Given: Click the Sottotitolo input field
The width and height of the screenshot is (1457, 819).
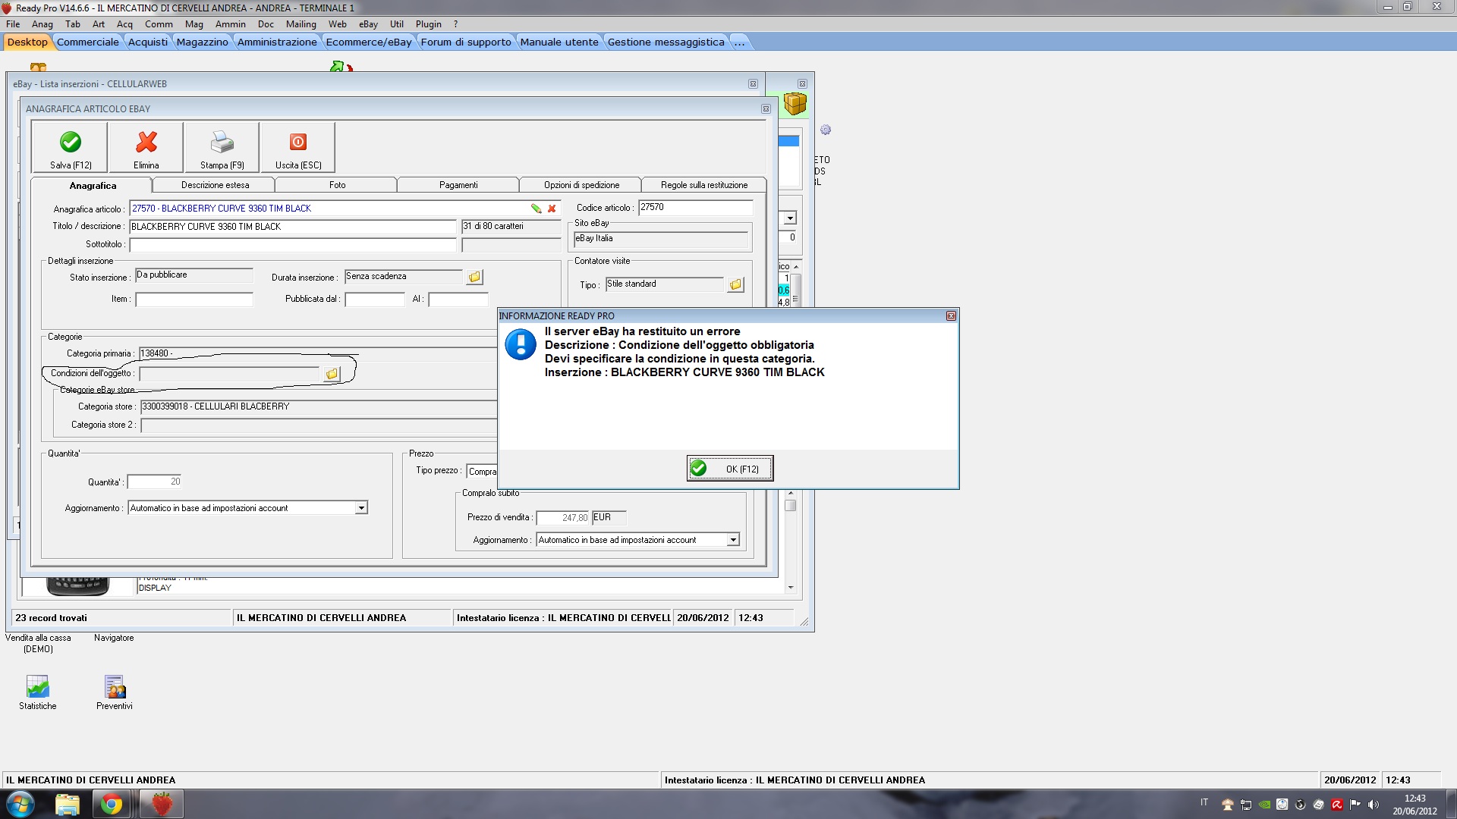Looking at the screenshot, I should [x=292, y=245].
